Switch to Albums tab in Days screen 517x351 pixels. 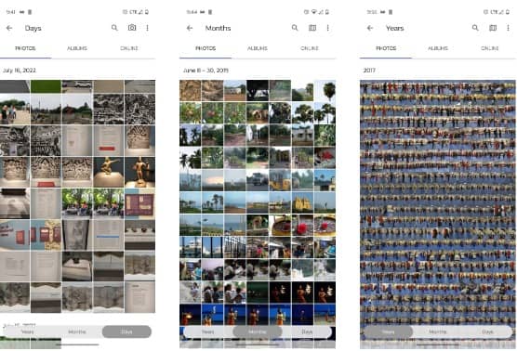77,48
